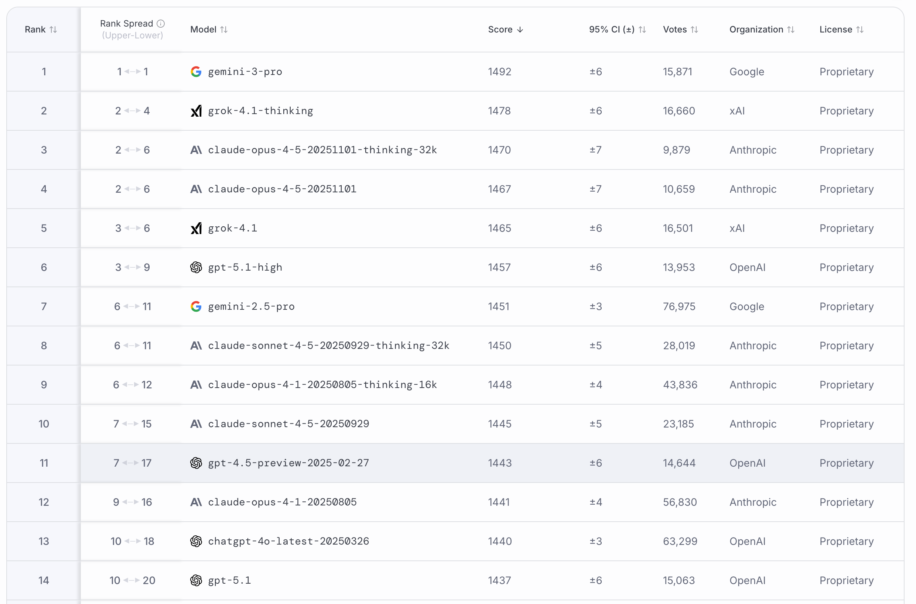Click Google logo beside gemini-3-pro

pos(196,72)
